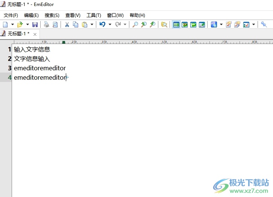273x197 pixels.
Task: Place cursor in emeditoremeditor on line 4
Action: pyautogui.click(x=40, y=77)
